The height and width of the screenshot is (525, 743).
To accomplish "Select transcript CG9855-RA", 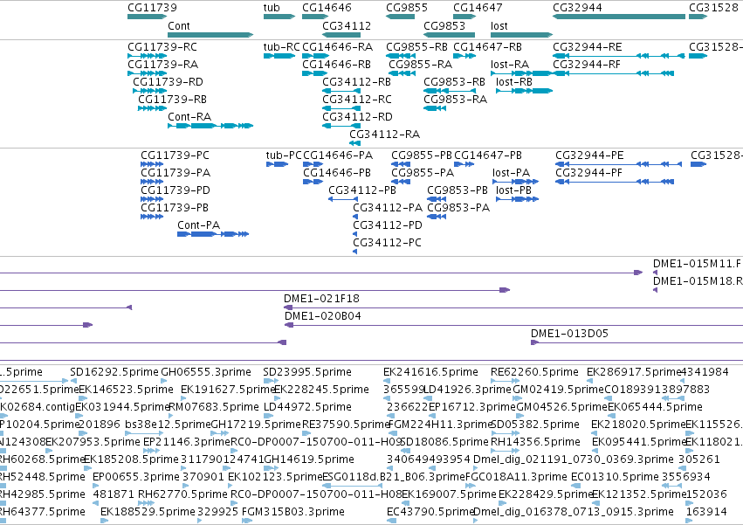I will point(402,73).
